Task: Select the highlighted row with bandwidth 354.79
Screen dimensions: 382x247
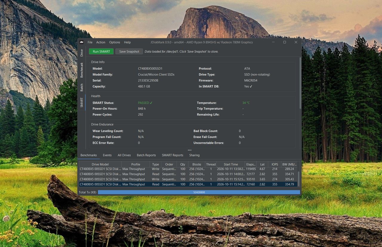Action: (188, 184)
